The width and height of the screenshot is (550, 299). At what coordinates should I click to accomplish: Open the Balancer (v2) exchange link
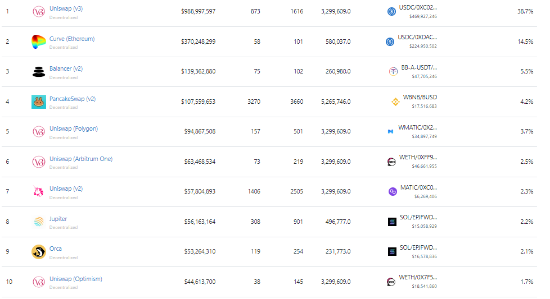(x=66, y=68)
